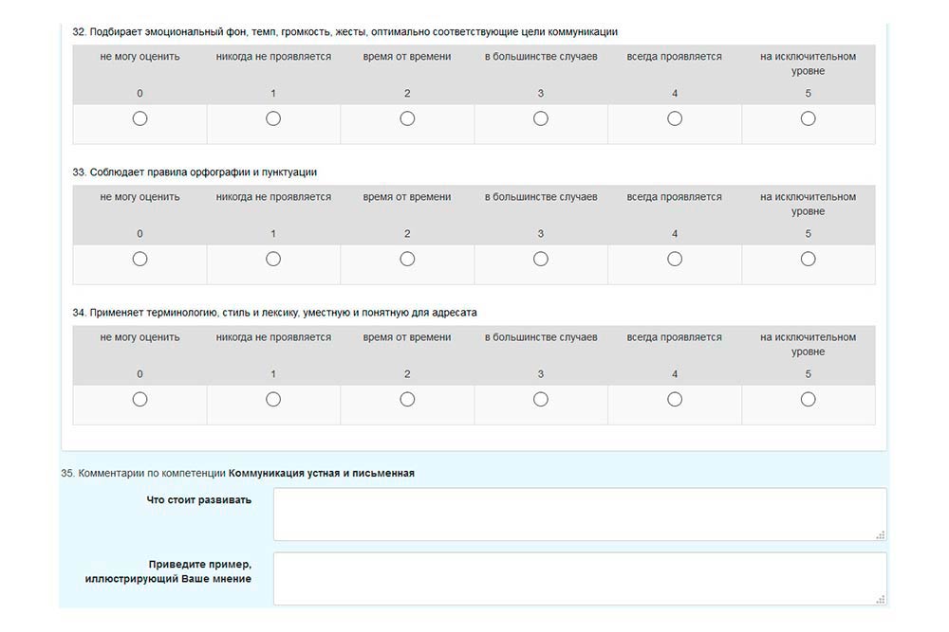Choose rating 2 for question 33

407,259
